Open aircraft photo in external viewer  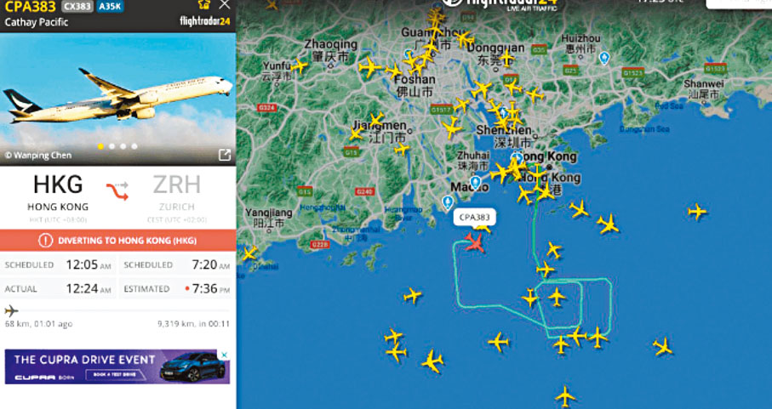click(225, 156)
